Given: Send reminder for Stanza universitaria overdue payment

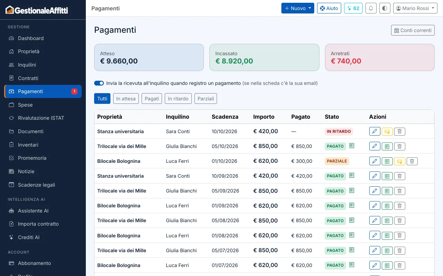Looking at the screenshot, I should [387, 131].
